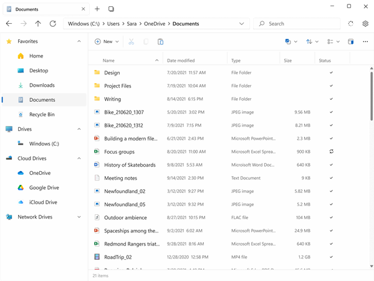Open the view layout dropdown
Image resolution: width=374 pixels, height=281 pixels.
pyautogui.click(x=333, y=42)
